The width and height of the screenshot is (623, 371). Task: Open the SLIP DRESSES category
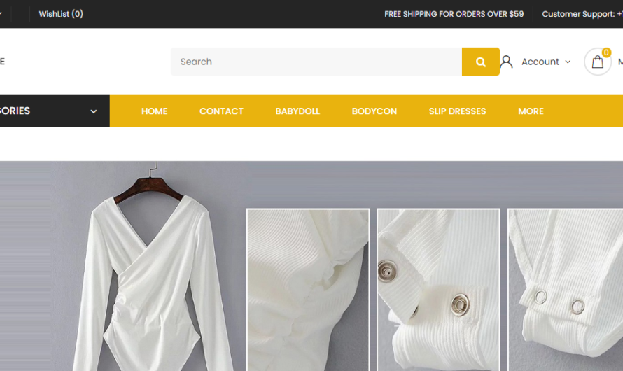click(x=457, y=111)
